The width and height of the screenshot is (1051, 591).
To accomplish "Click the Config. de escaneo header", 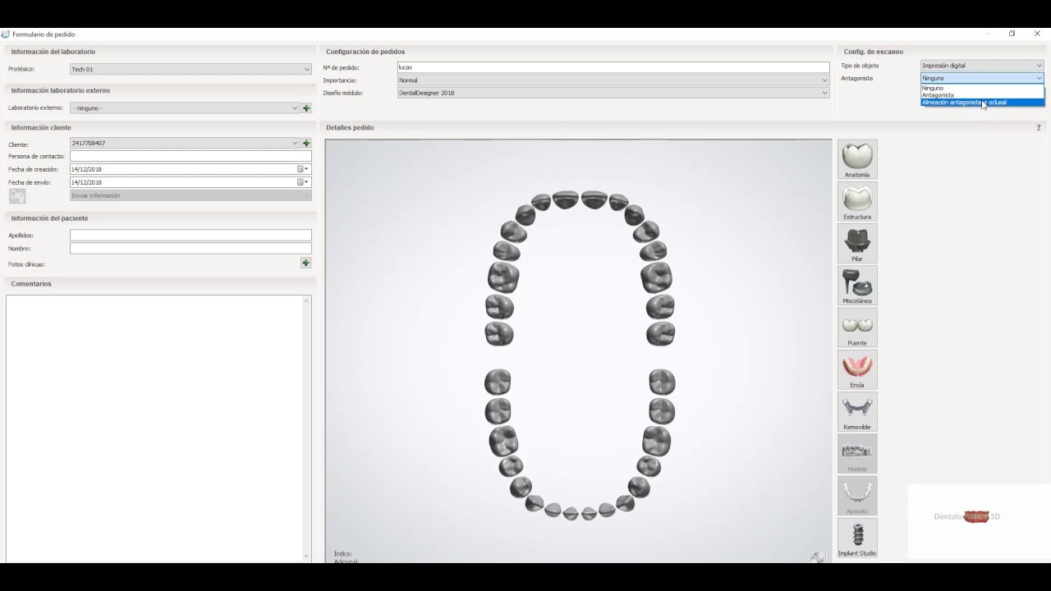I will click(873, 52).
